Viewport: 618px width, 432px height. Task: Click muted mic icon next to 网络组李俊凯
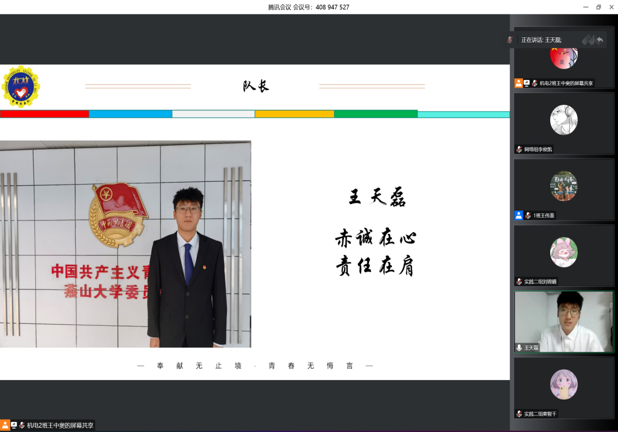(519, 150)
